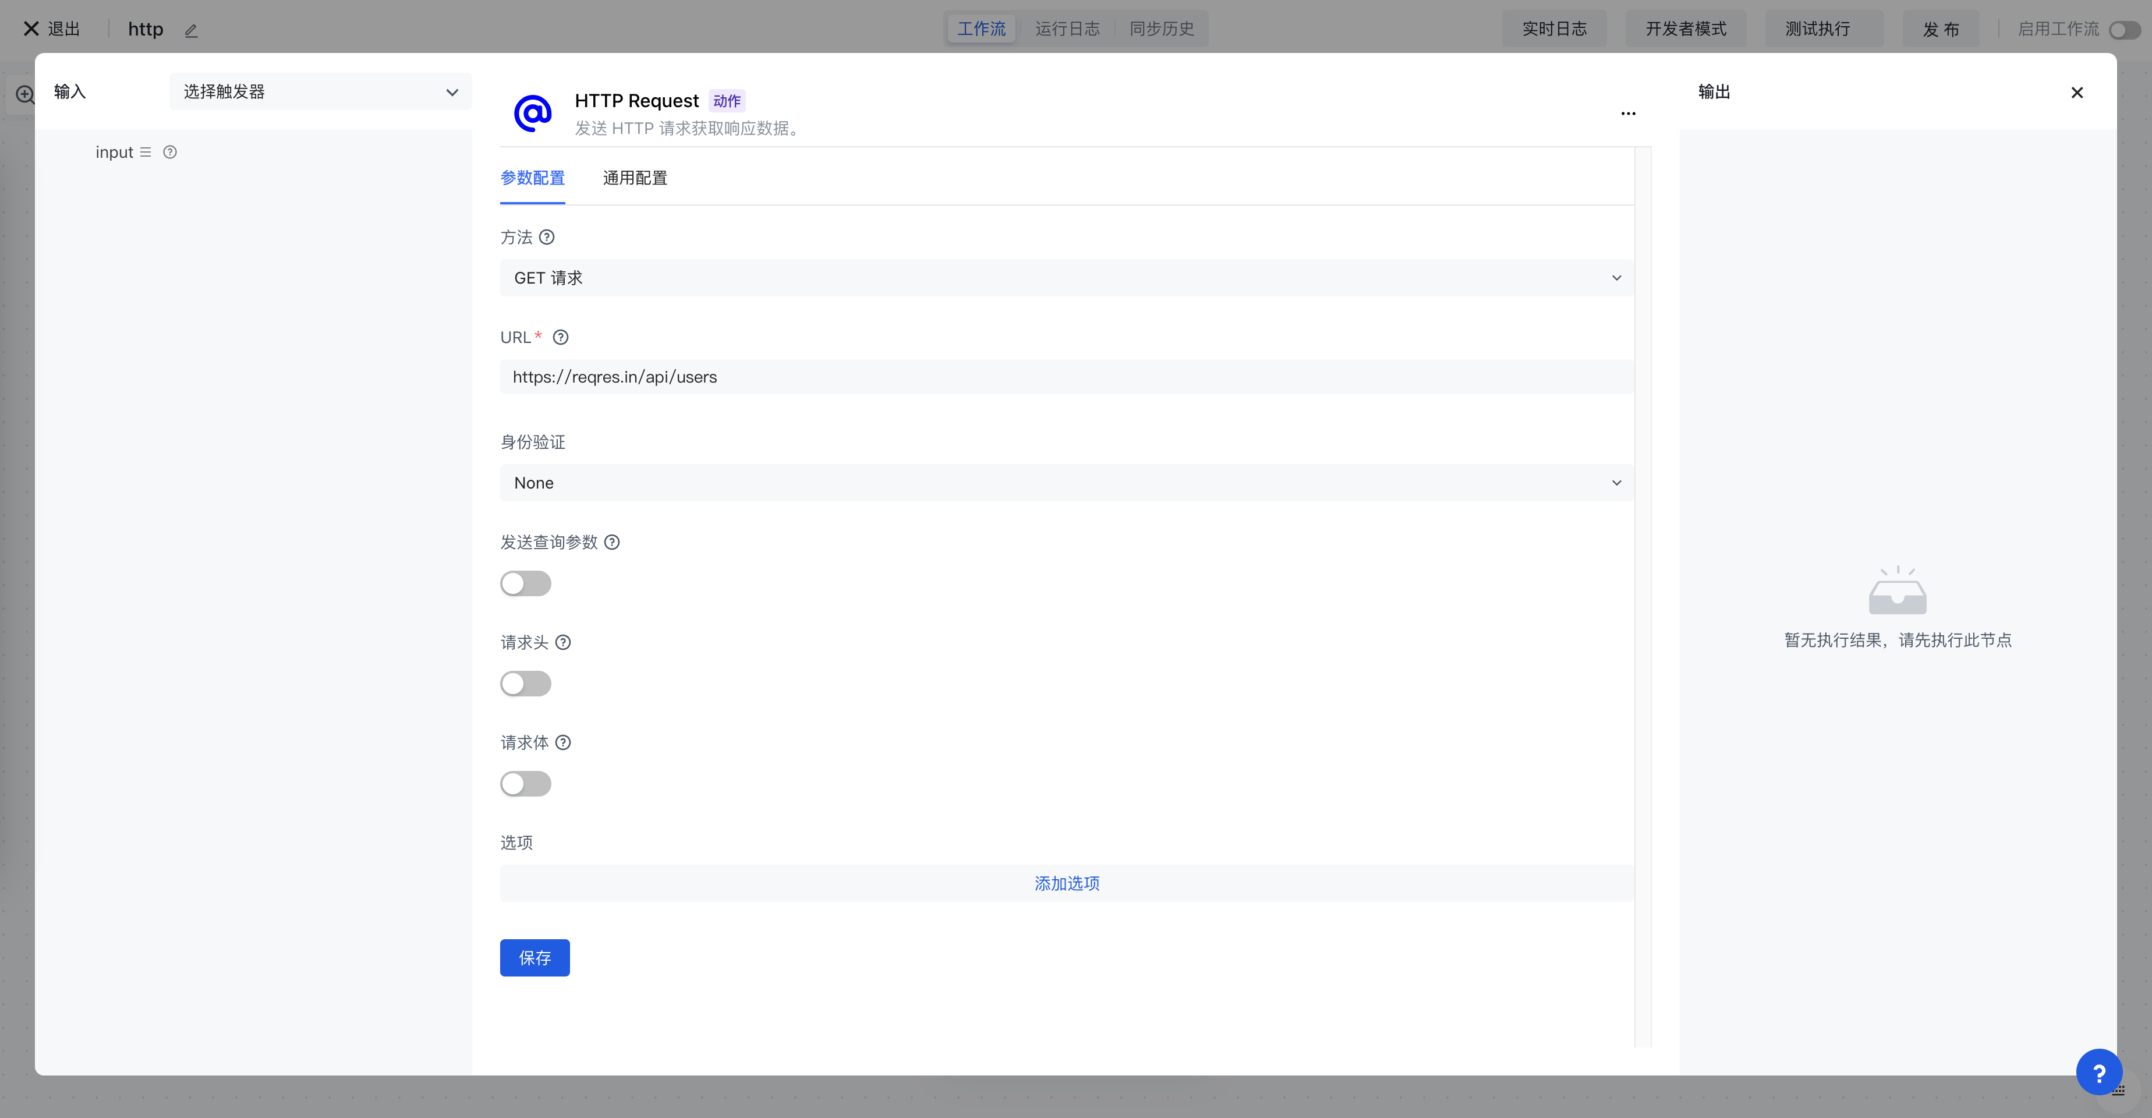The image size is (2152, 1118).
Task: Click the 保存 button
Action: coord(535,957)
